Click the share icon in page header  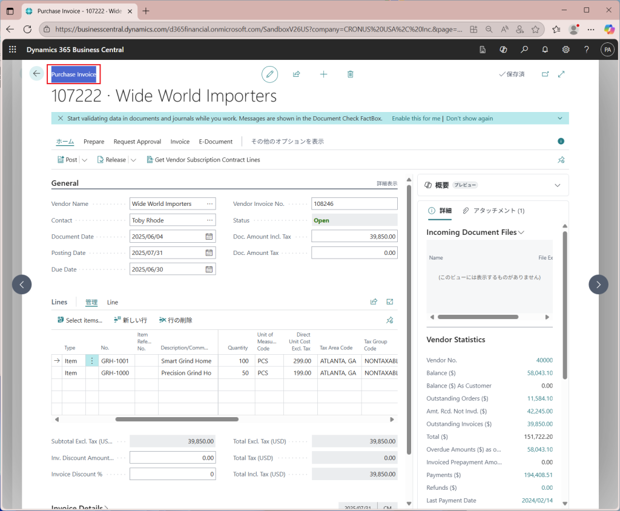coord(297,74)
